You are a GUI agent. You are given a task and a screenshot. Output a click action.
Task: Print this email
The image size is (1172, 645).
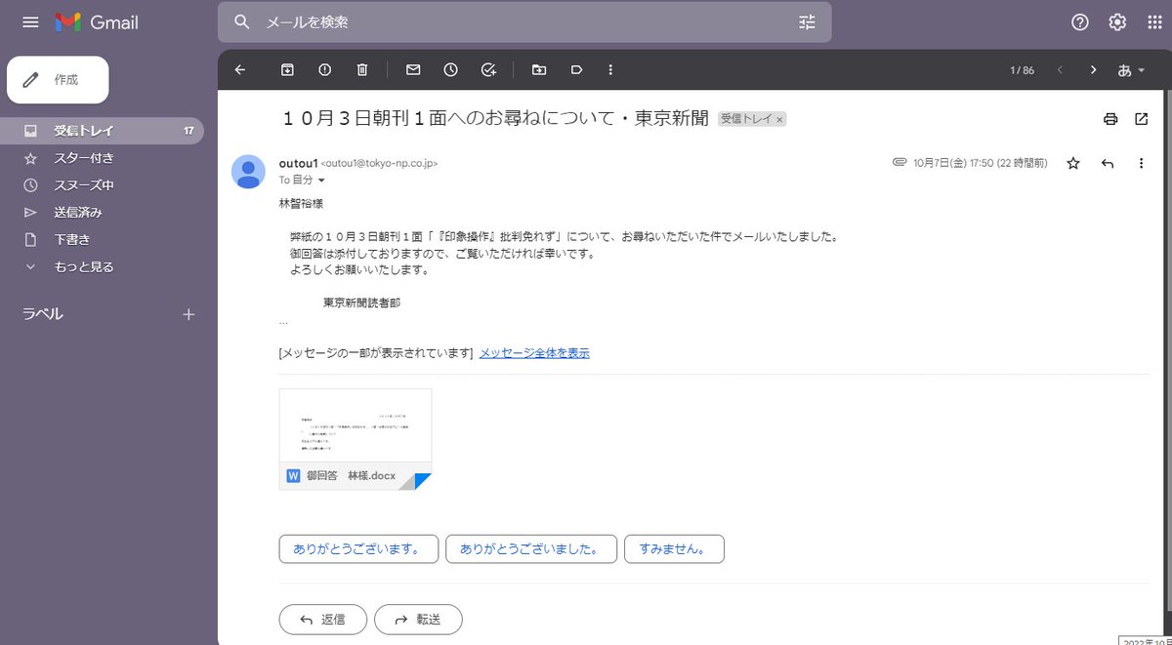1110,119
